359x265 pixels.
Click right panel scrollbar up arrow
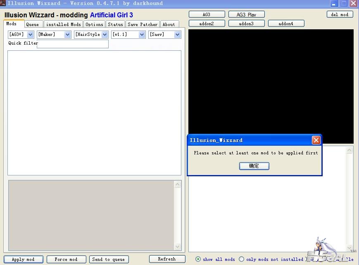[349, 150]
